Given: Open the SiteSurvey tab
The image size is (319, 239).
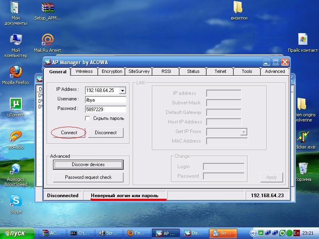Looking at the screenshot, I should click(139, 71).
